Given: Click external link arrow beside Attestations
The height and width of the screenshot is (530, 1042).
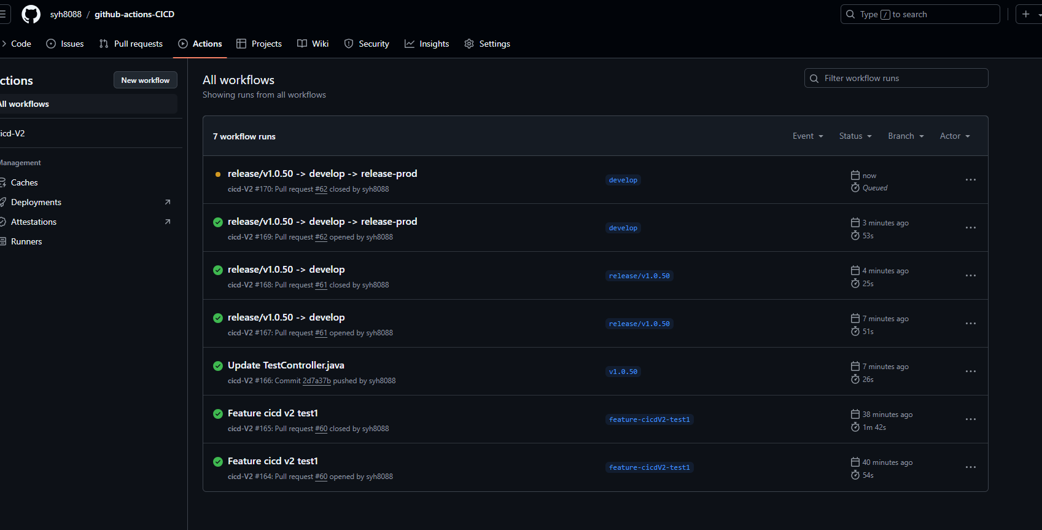Looking at the screenshot, I should click(x=168, y=222).
